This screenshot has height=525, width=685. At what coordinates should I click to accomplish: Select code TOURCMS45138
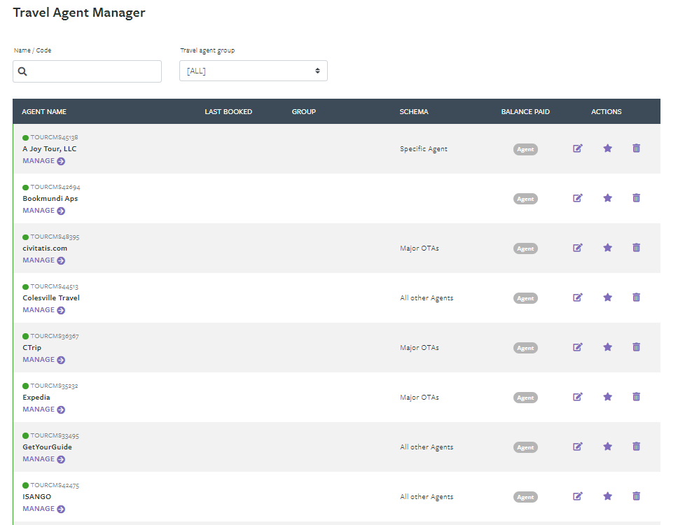click(54, 137)
